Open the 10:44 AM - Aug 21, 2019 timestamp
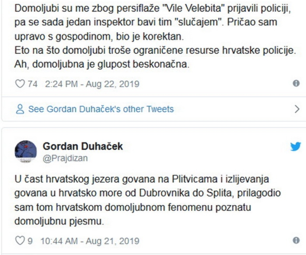Viewport: 306px width, 255px height. (89, 241)
